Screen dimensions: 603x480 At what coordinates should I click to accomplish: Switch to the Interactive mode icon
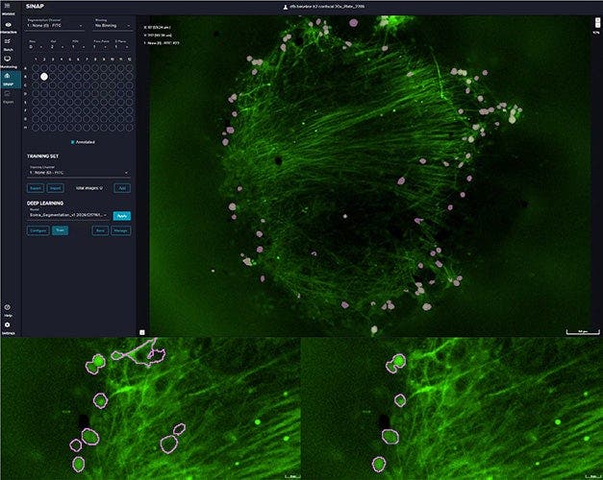8,25
